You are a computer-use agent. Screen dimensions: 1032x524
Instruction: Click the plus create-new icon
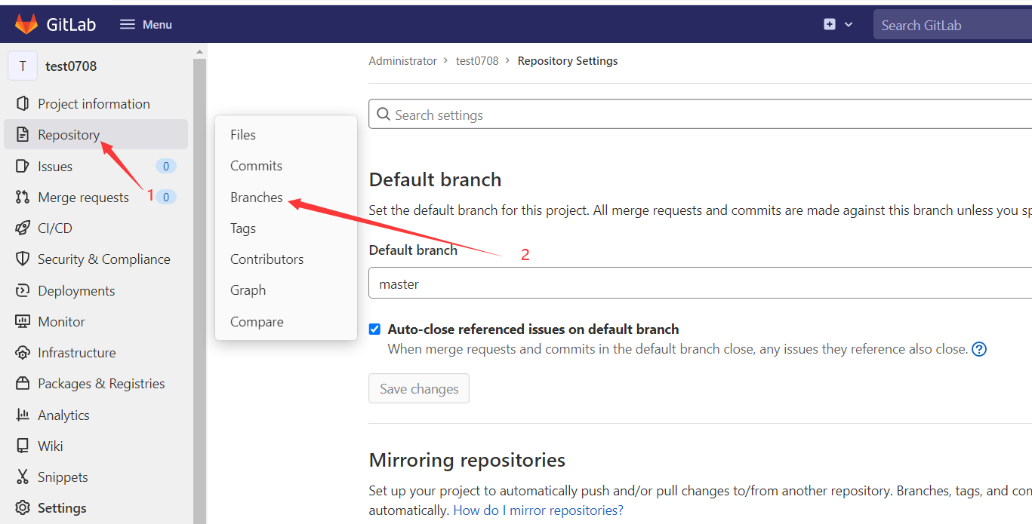tap(830, 24)
